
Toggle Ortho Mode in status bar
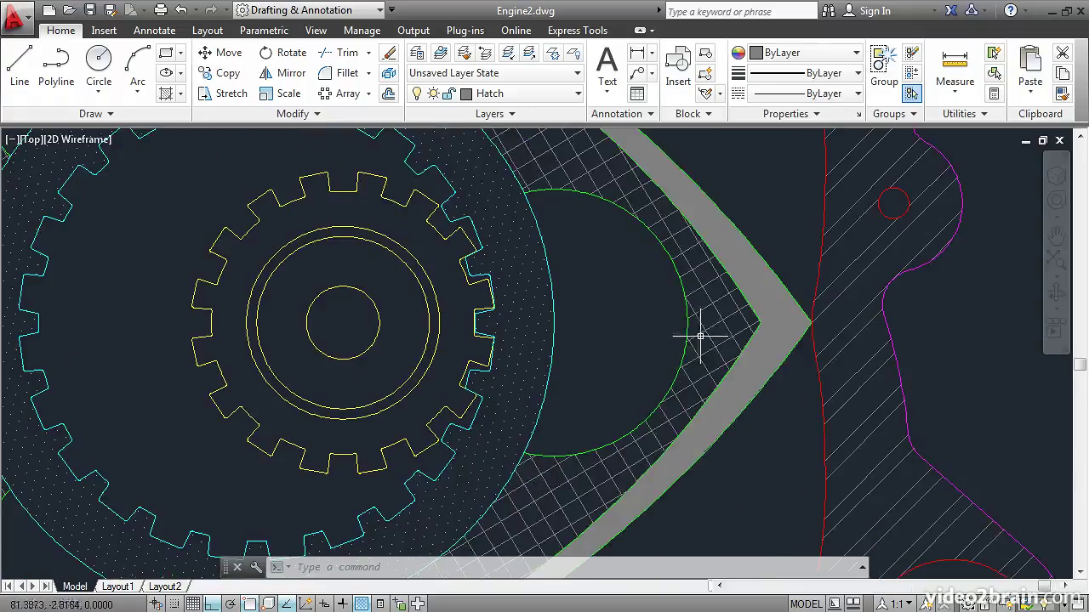[x=212, y=604]
